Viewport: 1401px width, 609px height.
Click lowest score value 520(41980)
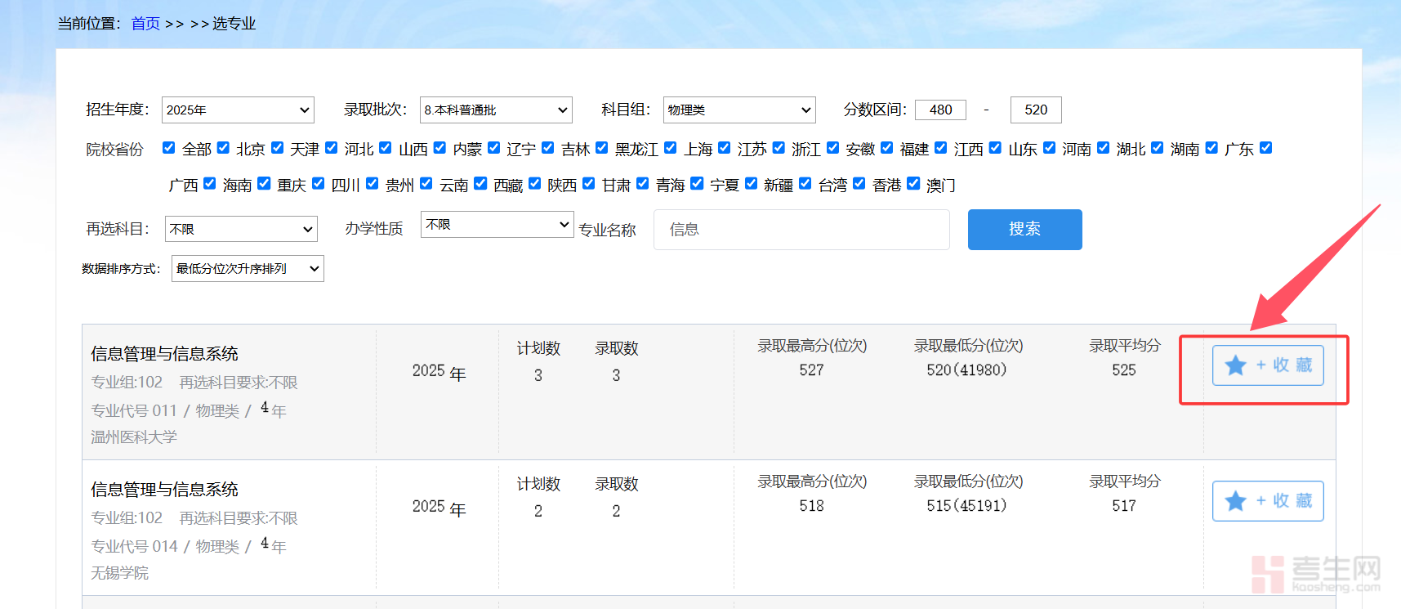966,370
